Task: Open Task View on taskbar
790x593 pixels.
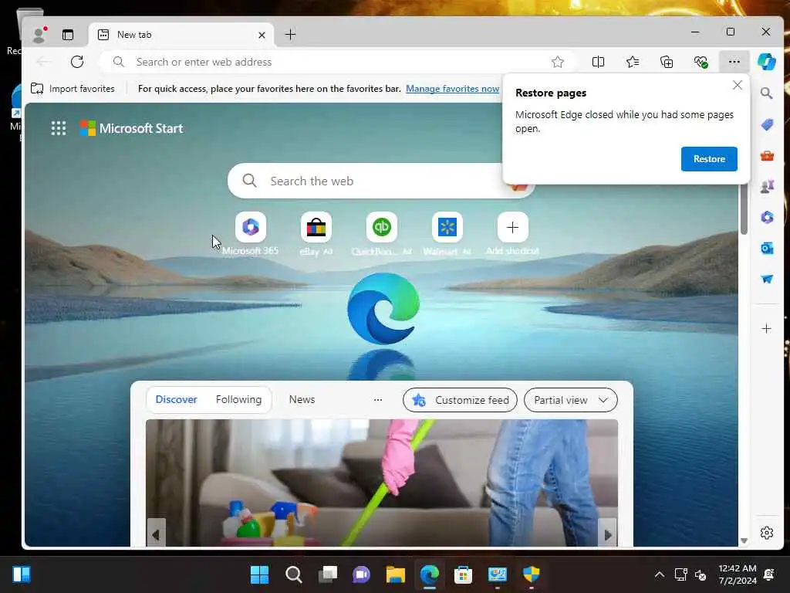Action: [327, 574]
